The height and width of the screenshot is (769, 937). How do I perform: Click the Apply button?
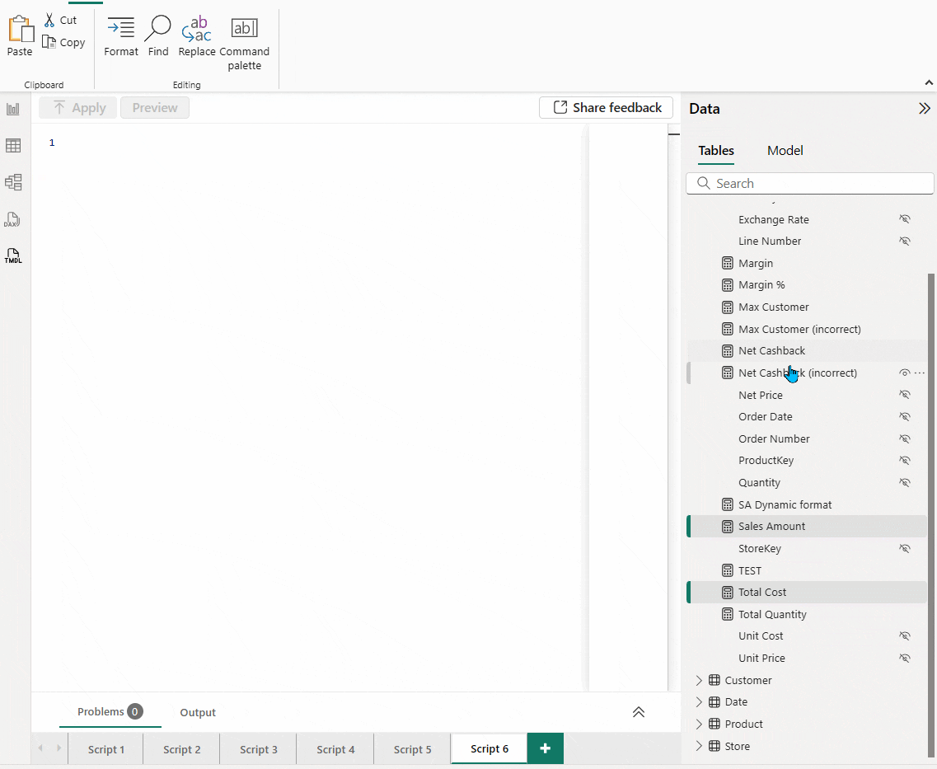coord(78,107)
